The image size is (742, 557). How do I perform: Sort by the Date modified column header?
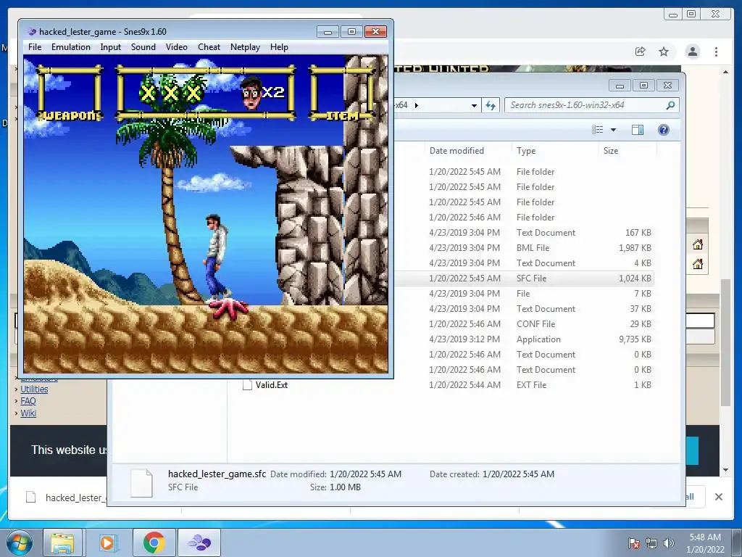[457, 151]
